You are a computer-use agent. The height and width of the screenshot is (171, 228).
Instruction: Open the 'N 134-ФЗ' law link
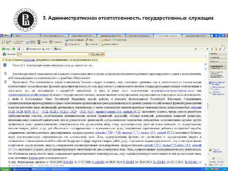tap(159, 162)
